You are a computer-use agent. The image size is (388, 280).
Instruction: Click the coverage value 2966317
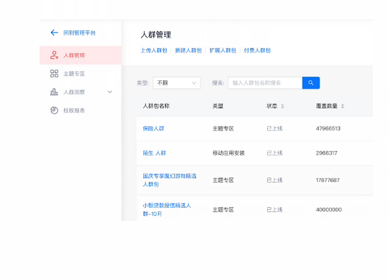pos(327,153)
